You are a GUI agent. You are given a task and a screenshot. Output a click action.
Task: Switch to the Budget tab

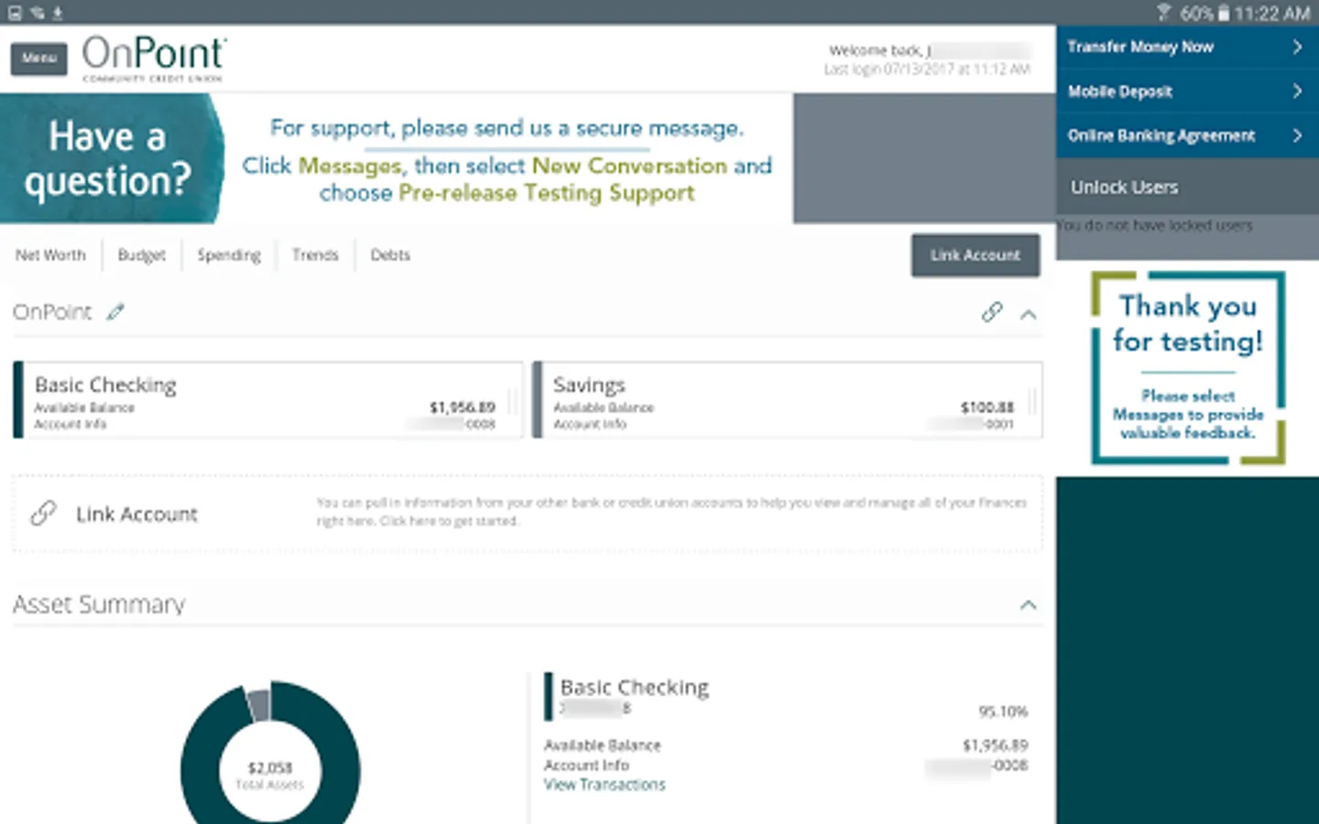tap(142, 255)
